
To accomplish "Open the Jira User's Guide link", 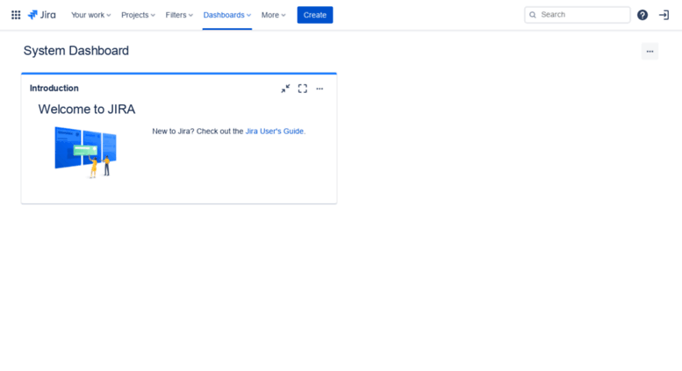I will point(275,132).
